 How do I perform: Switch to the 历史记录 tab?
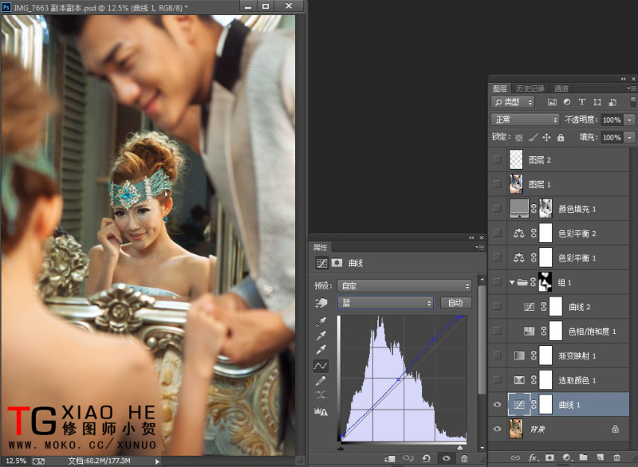(530, 88)
